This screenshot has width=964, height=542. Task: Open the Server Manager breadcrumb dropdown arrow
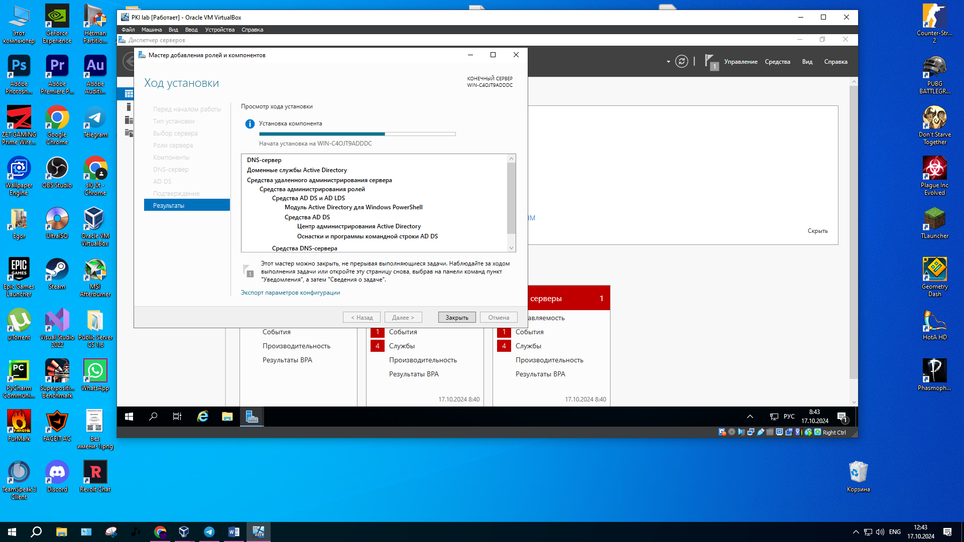click(x=668, y=62)
